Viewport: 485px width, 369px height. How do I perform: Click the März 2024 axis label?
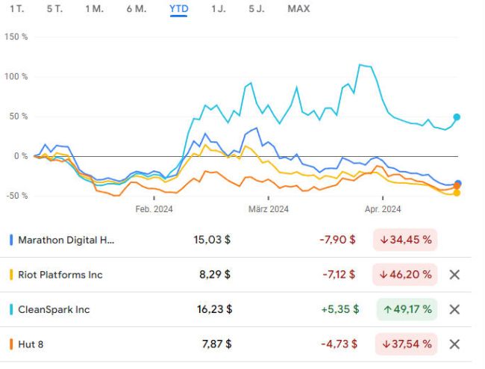(x=269, y=209)
